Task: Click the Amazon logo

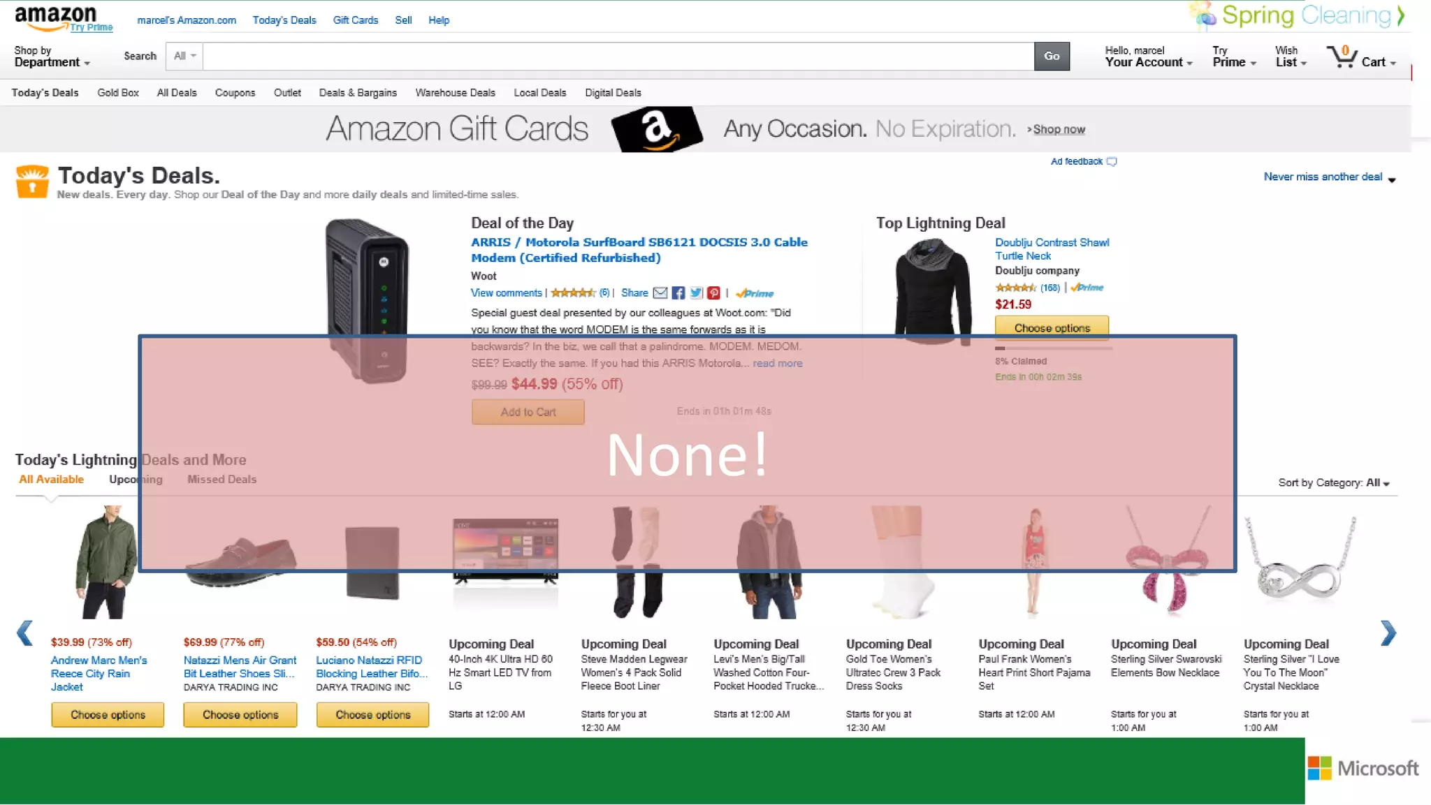Action: point(57,18)
